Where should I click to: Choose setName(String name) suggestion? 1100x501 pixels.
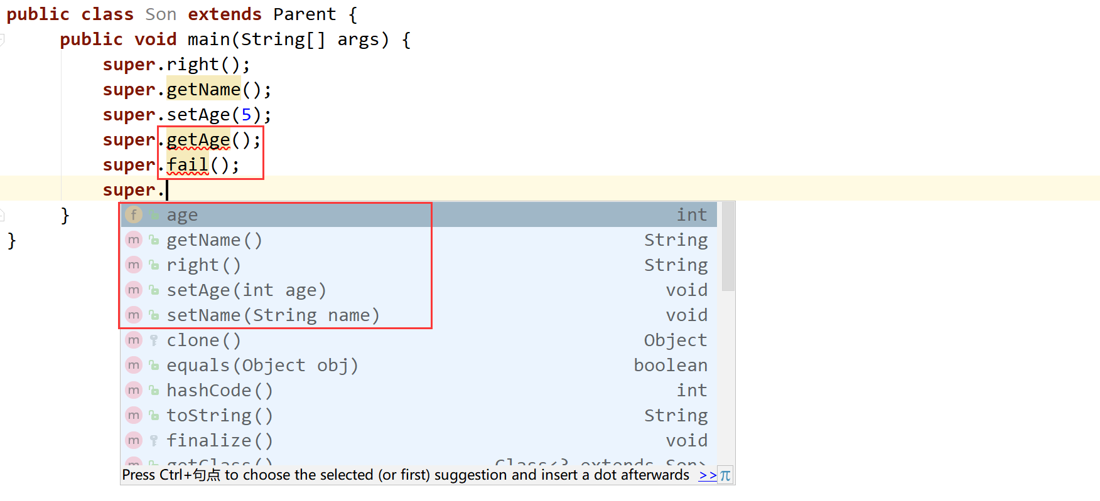pos(419,315)
